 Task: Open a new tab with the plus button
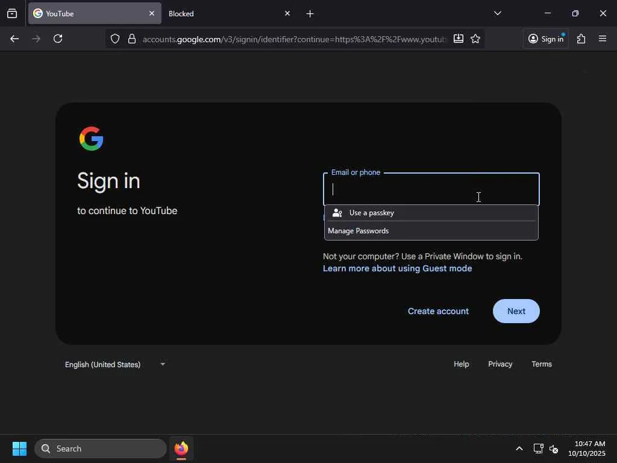point(310,14)
